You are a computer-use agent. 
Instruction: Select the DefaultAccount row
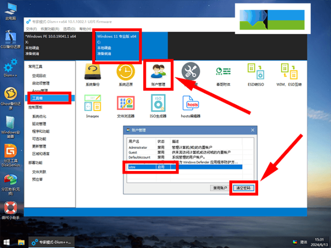click(185, 157)
